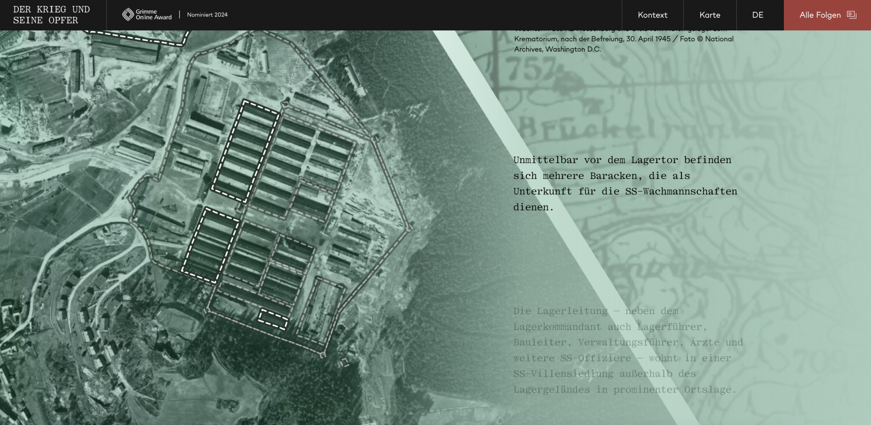Select the upper highlighted barracks outline on the aerial photo
The width and height of the screenshot is (871, 425).
point(245,151)
